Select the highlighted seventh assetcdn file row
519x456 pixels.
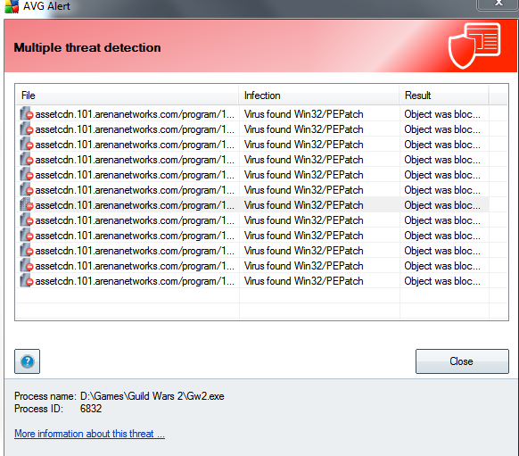click(x=254, y=205)
